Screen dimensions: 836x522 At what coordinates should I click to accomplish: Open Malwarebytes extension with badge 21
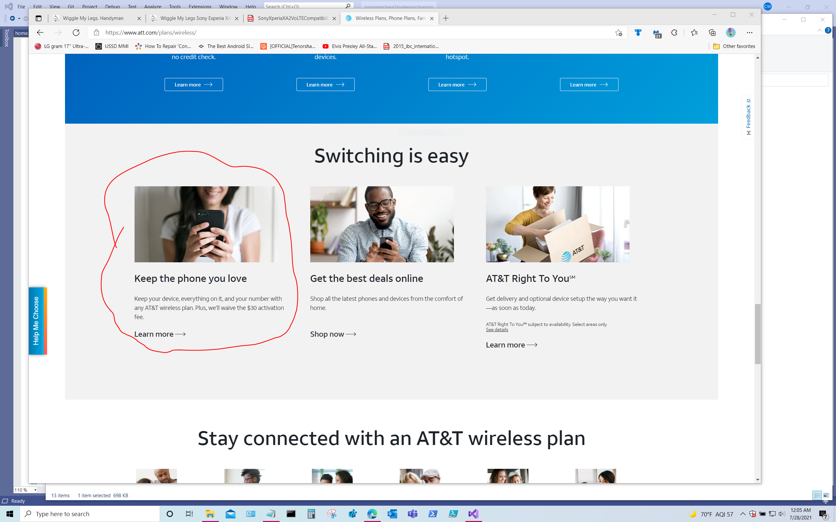tap(657, 34)
